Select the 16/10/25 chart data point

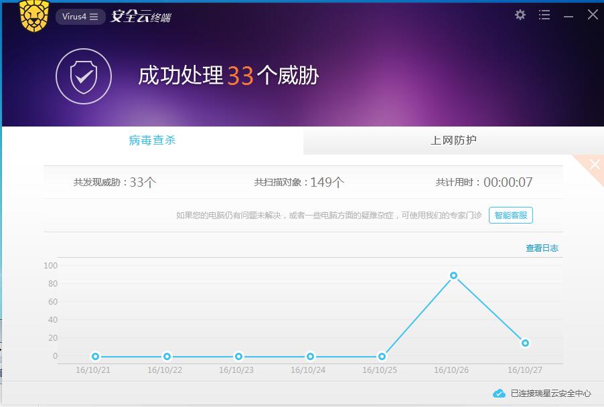pyautogui.click(x=382, y=357)
